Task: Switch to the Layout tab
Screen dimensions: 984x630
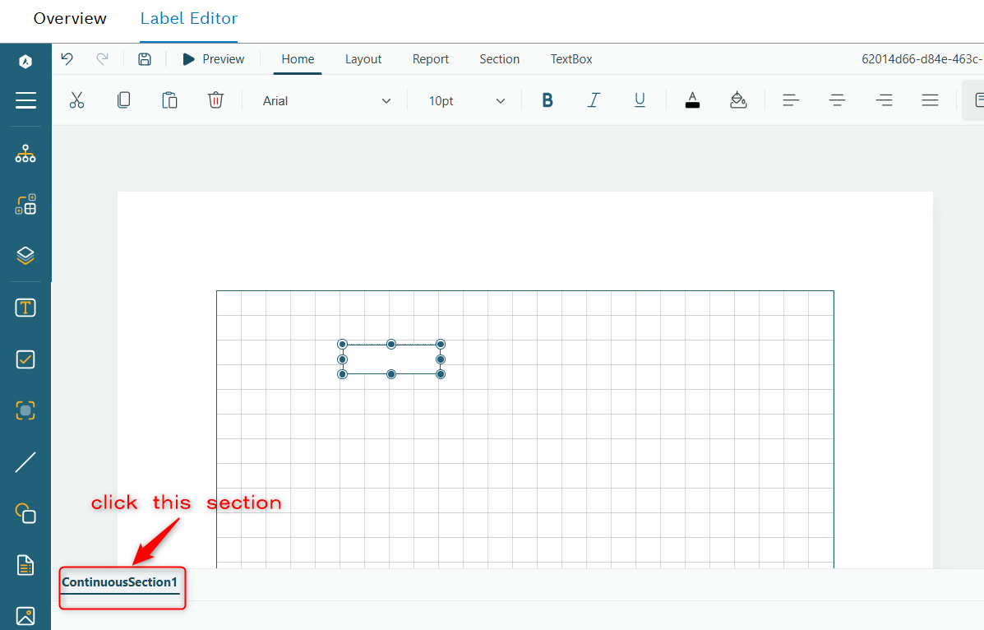Action: click(x=363, y=59)
